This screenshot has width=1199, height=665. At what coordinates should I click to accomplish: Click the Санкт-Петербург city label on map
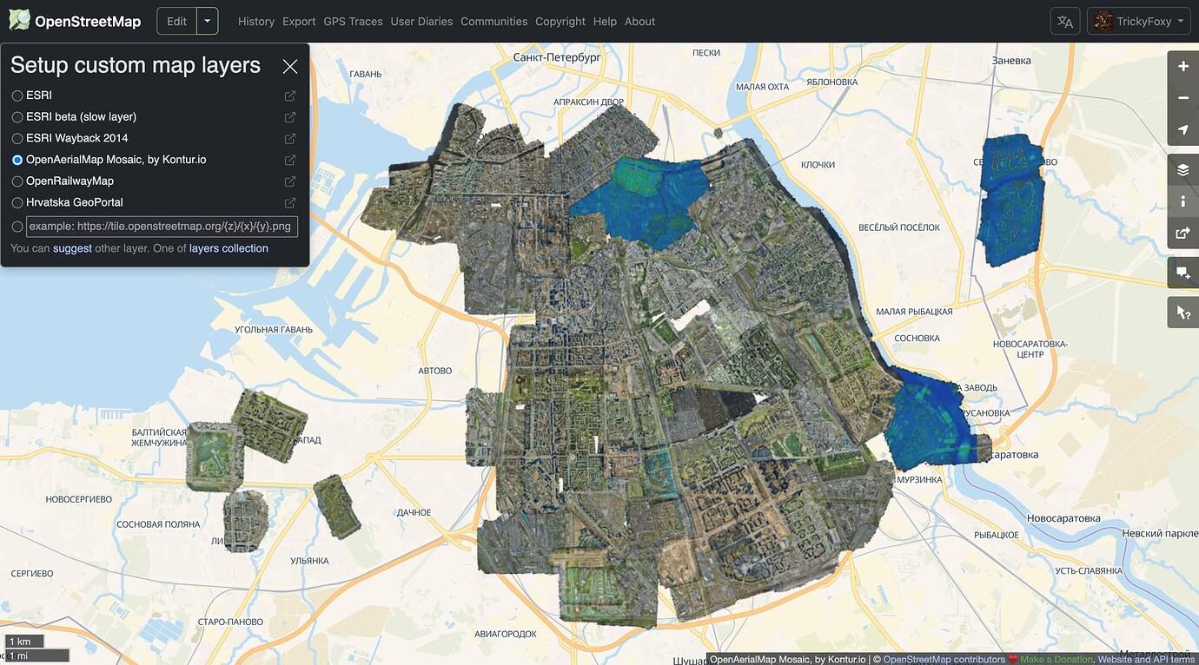(557, 56)
